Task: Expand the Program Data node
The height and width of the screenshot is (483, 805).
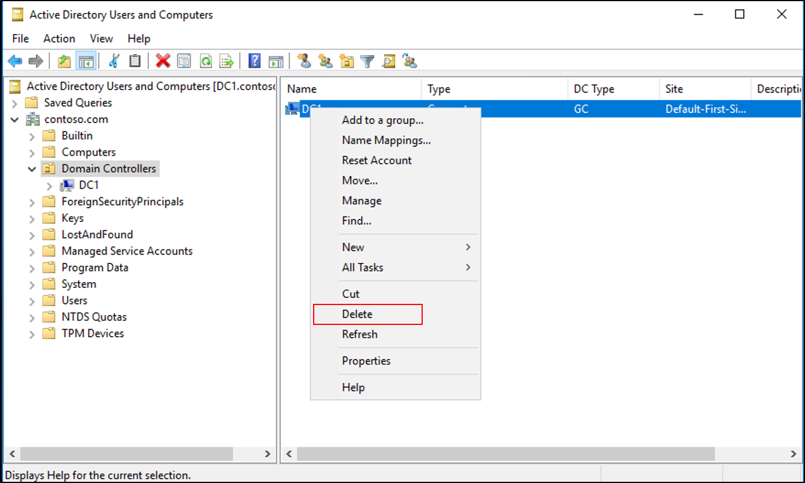Action: coord(32,268)
